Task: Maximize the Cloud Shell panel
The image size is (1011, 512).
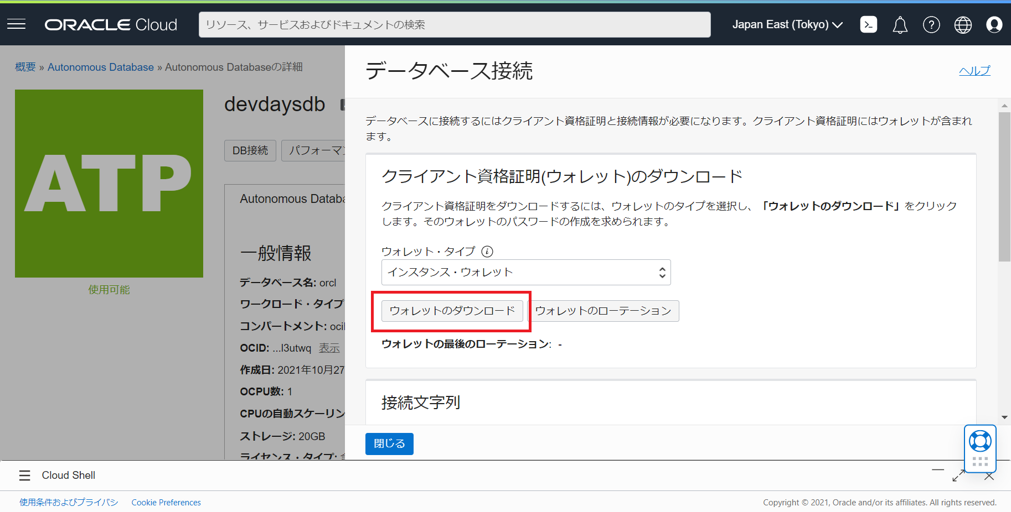Action: click(958, 476)
